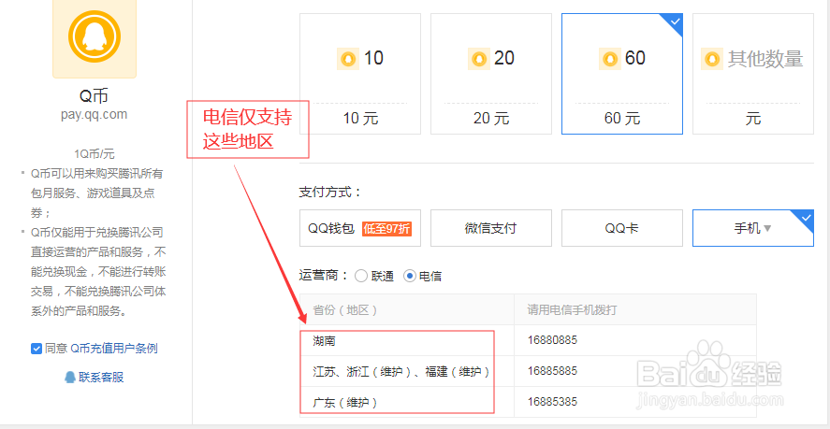Select the 20 Q币 amount card
Image resolution: width=830 pixels, height=429 pixels.
491,74
